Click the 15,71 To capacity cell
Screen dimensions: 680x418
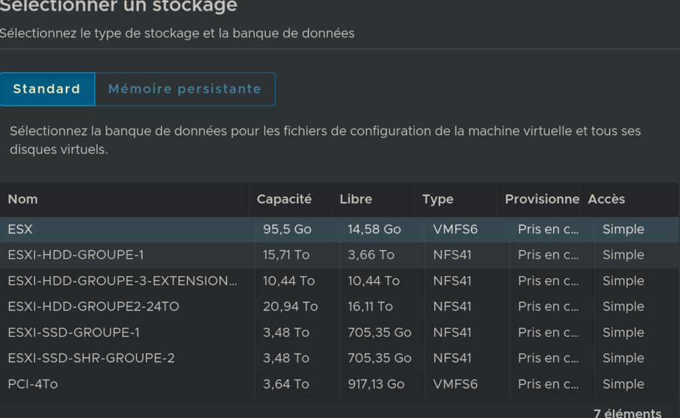pos(288,255)
